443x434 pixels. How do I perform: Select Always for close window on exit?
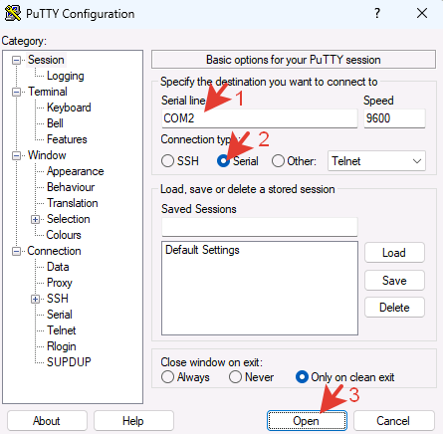(x=167, y=377)
